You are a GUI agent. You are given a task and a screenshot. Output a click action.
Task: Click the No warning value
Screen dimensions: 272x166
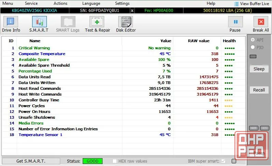159,48
